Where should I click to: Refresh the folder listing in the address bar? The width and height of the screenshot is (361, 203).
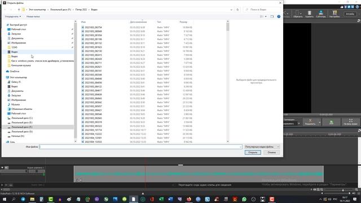[x=237, y=10]
